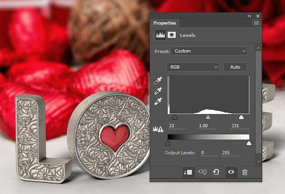285x194 pixels.
Task: Clip adjustment to layer below
Action: pos(188,172)
